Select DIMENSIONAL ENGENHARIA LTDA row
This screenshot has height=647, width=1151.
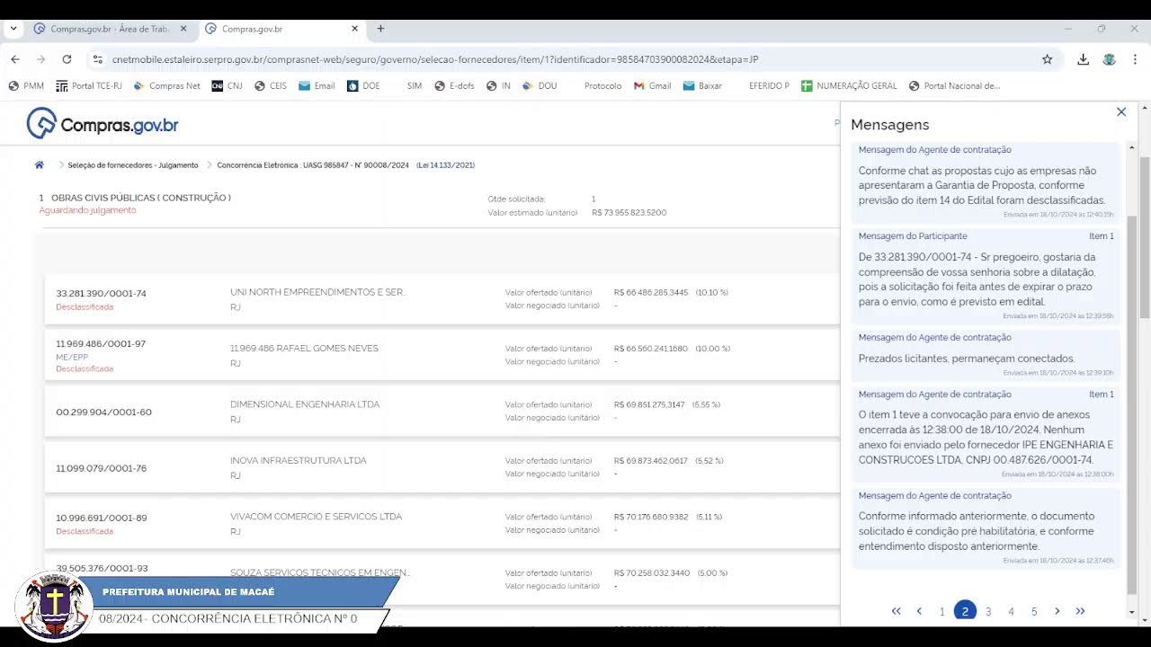click(442, 412)
